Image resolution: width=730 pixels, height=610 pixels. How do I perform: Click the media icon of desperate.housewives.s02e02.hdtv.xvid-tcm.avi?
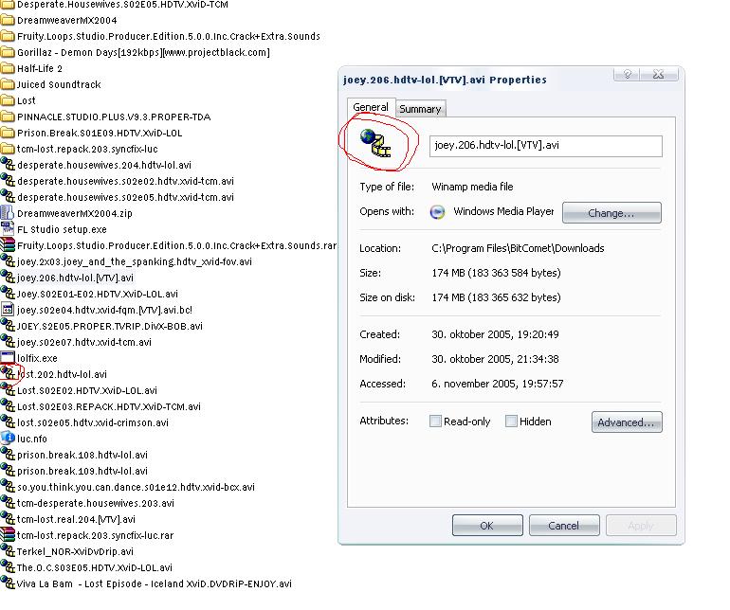tap(8, 181)
